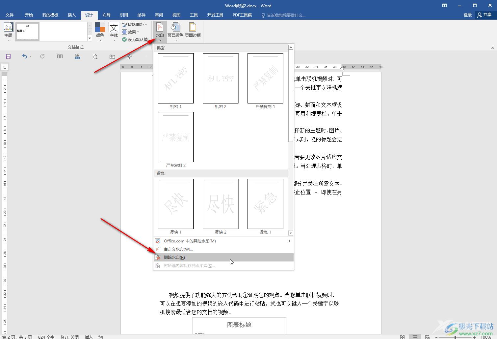Click Set as Default (设为默认值)
497x339 pixels.
(135, 39)
